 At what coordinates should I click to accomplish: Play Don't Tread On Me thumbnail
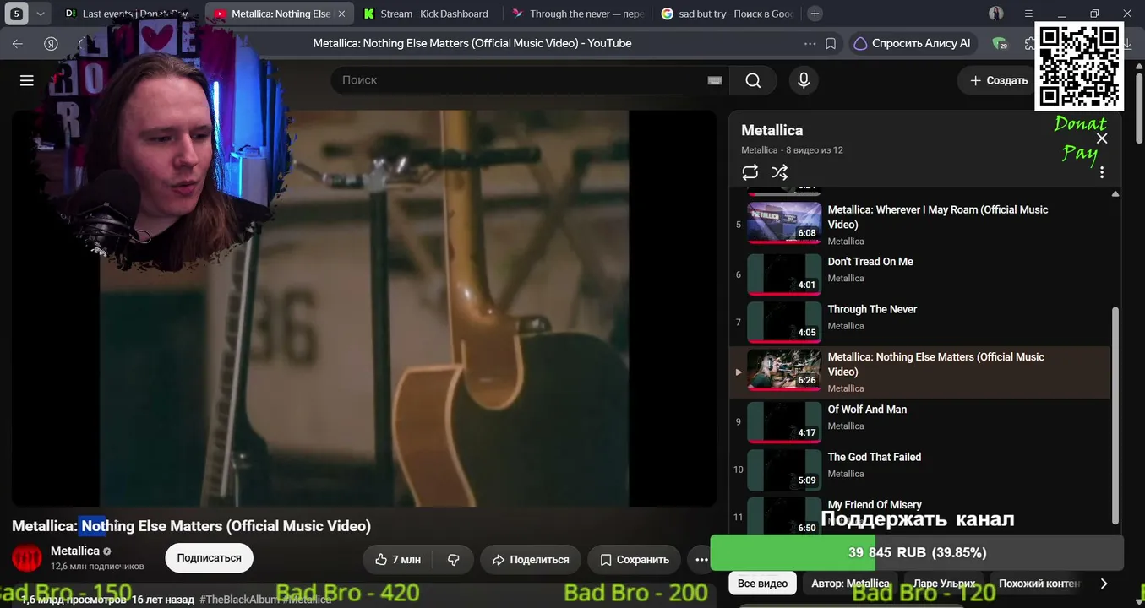click(x=784, y=274)
